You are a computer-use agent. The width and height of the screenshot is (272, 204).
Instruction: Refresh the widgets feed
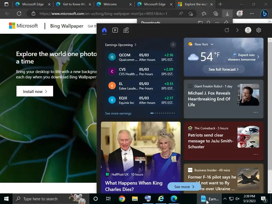click(x=227, y=30)
